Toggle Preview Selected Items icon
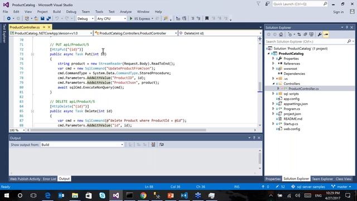The width and height of the screenshot is (357, 201). [x=326, y=35]
